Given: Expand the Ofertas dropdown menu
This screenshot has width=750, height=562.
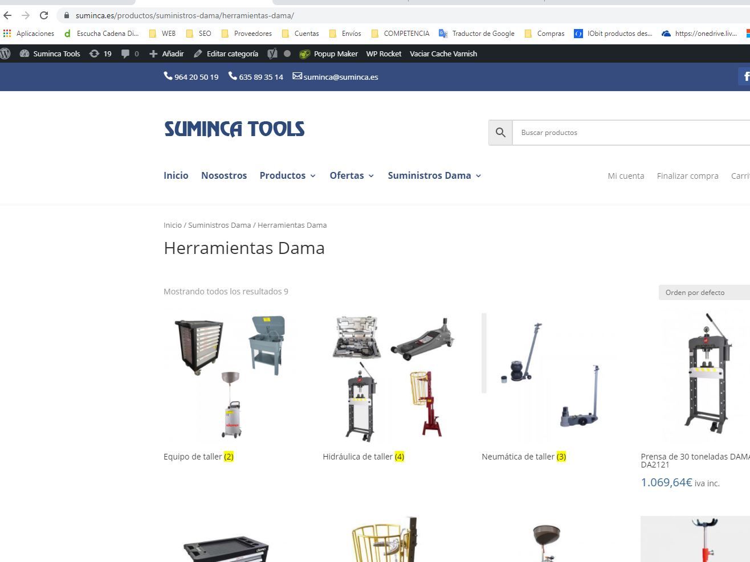Looking at the screenshot, I should 352,175.
